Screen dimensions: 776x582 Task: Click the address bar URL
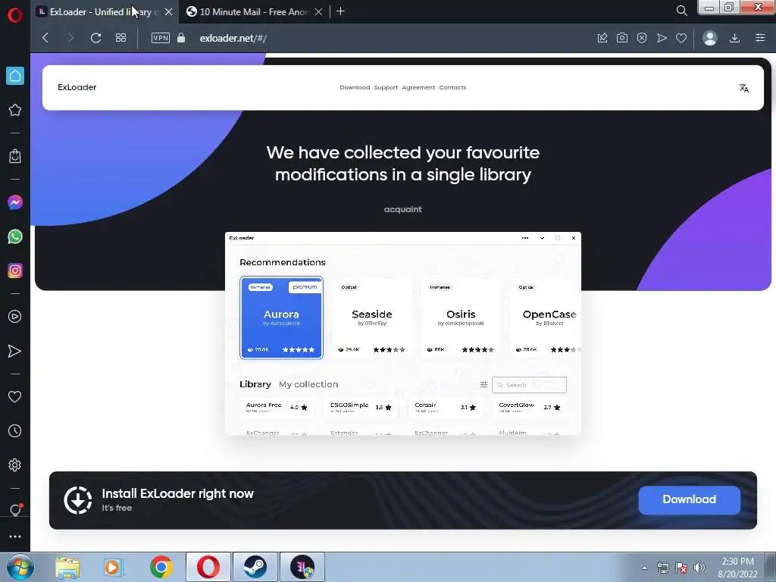[x=233, y=38]
